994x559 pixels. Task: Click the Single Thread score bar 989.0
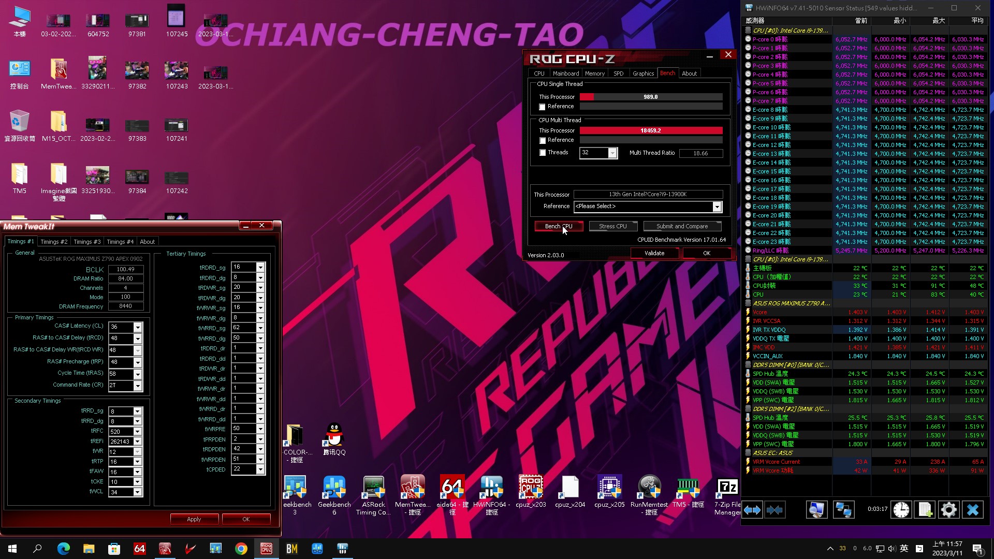(x=651, y=97)
